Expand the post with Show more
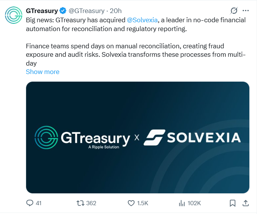Image resolution: width=257 pixels, height=214 pixels. (x=43, y=72)
